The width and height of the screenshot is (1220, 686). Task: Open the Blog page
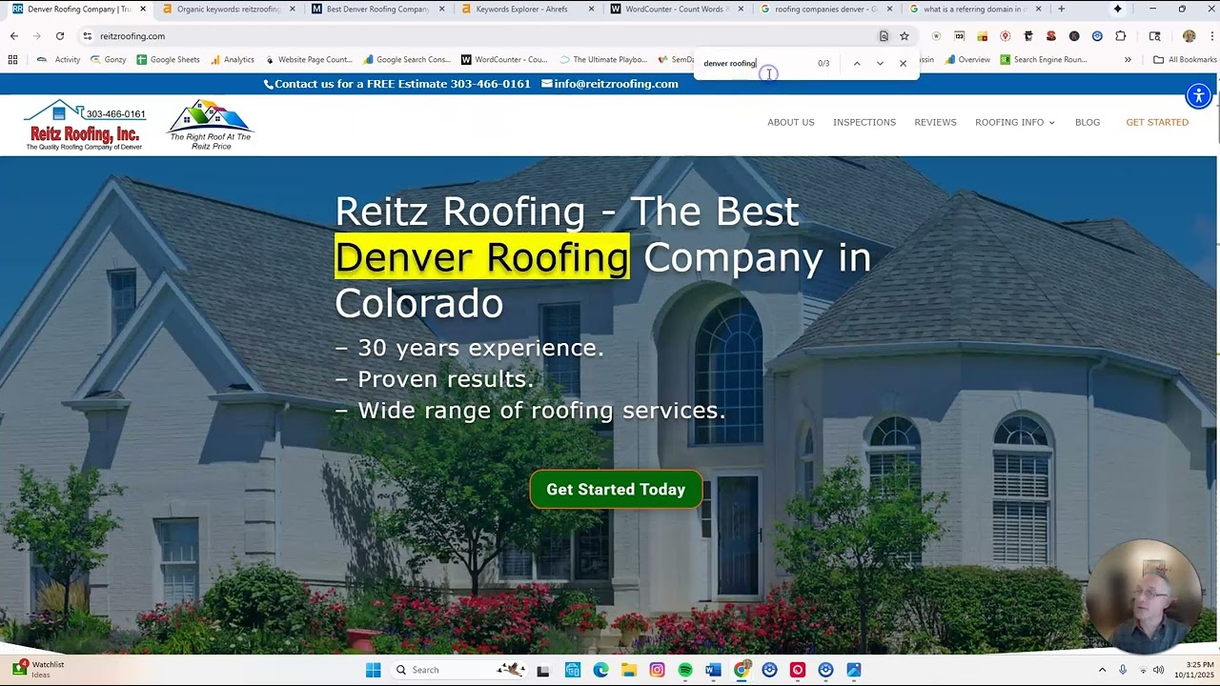click(1088, 122)
